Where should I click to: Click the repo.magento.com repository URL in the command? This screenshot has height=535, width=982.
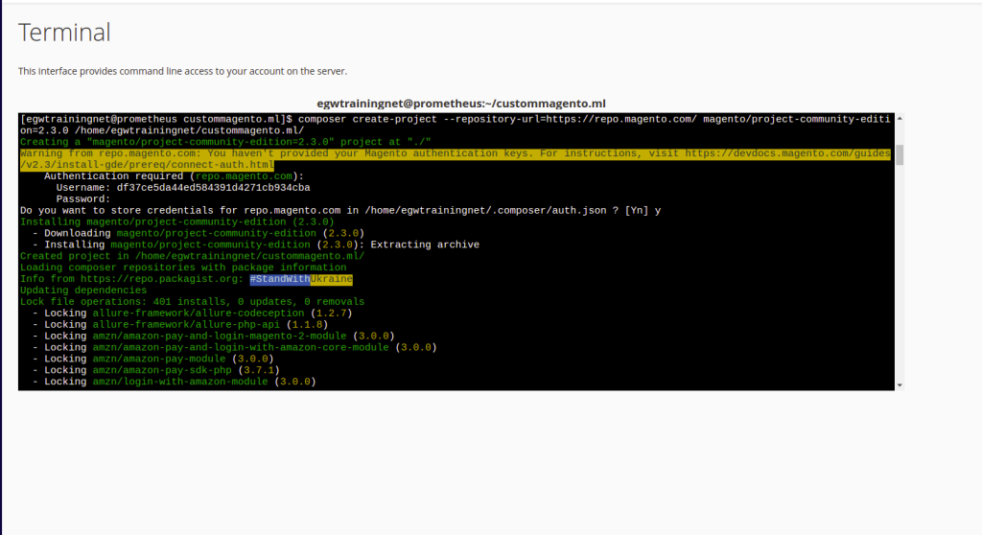tap(620, 119)
